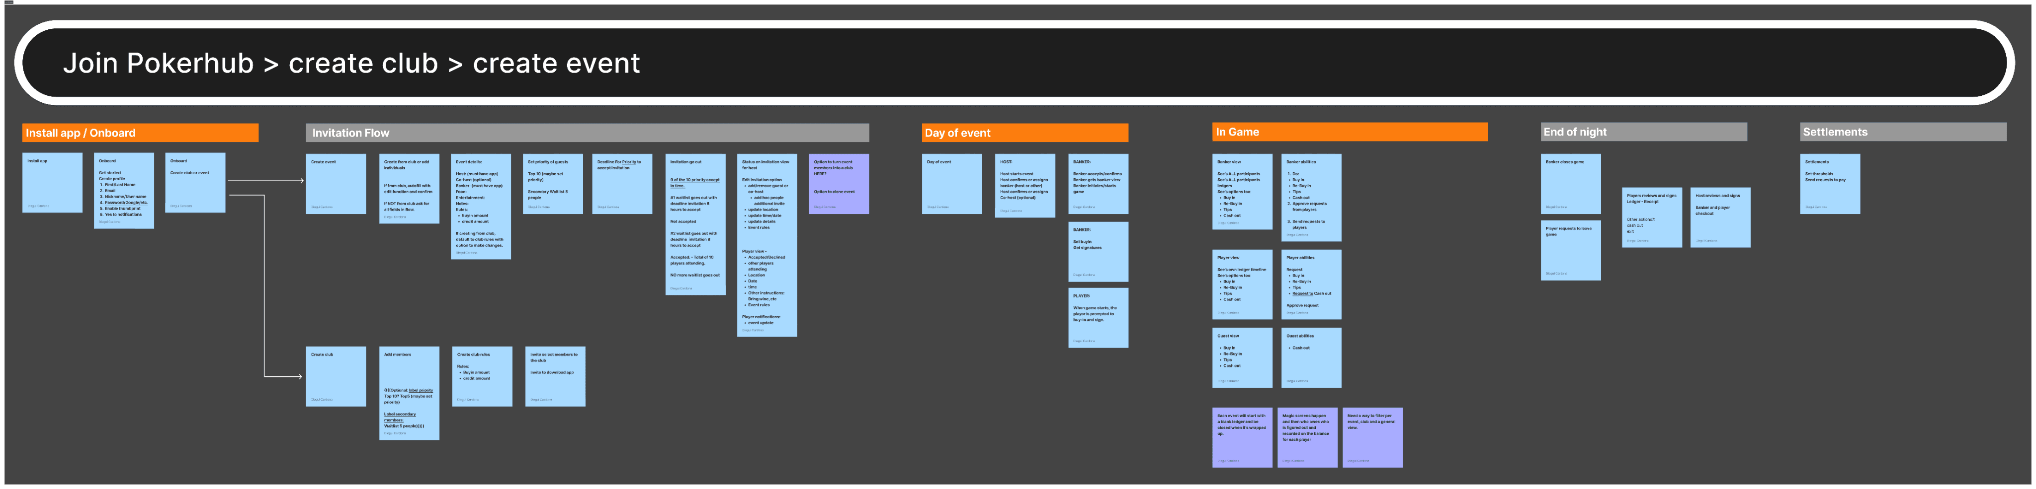Select the 'Banker abilities' sticky note

point(1311,198)
